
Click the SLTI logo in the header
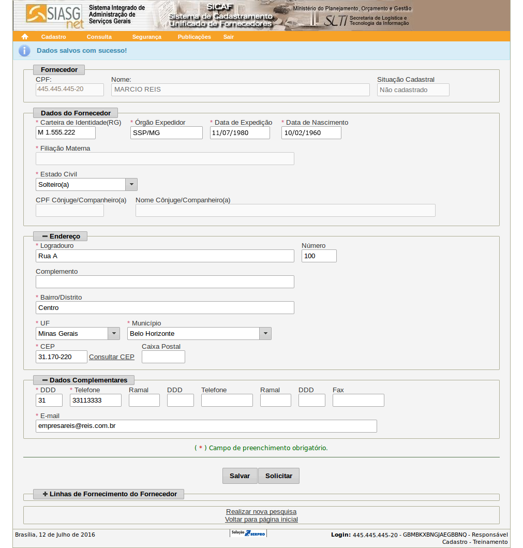tap(336, 21)
